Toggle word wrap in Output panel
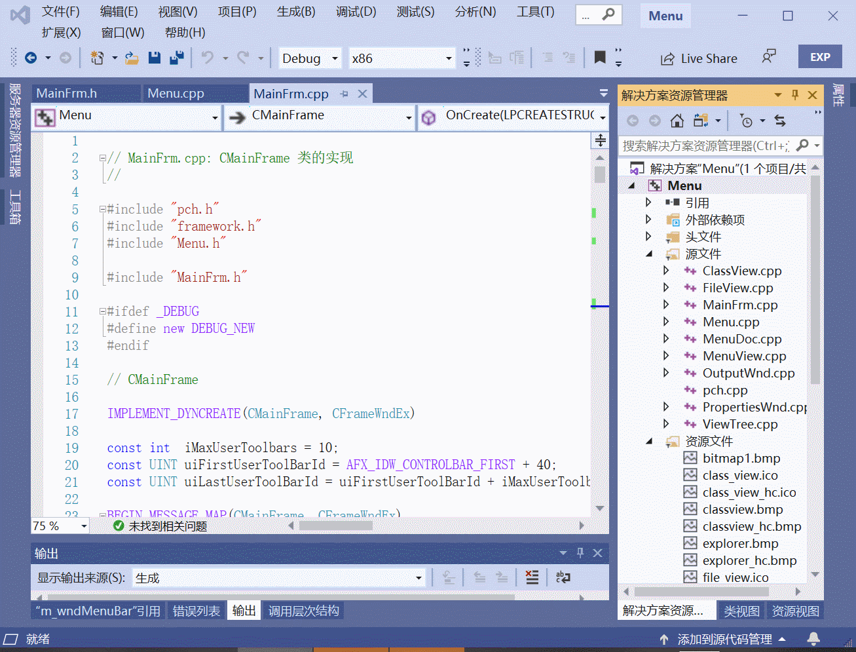Screen dimensions: 856x652 pos(563,577)
